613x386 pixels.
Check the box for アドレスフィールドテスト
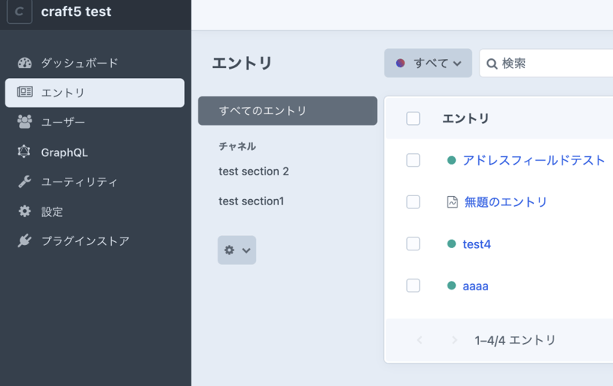pyautogui.click(x=413, y=160)
